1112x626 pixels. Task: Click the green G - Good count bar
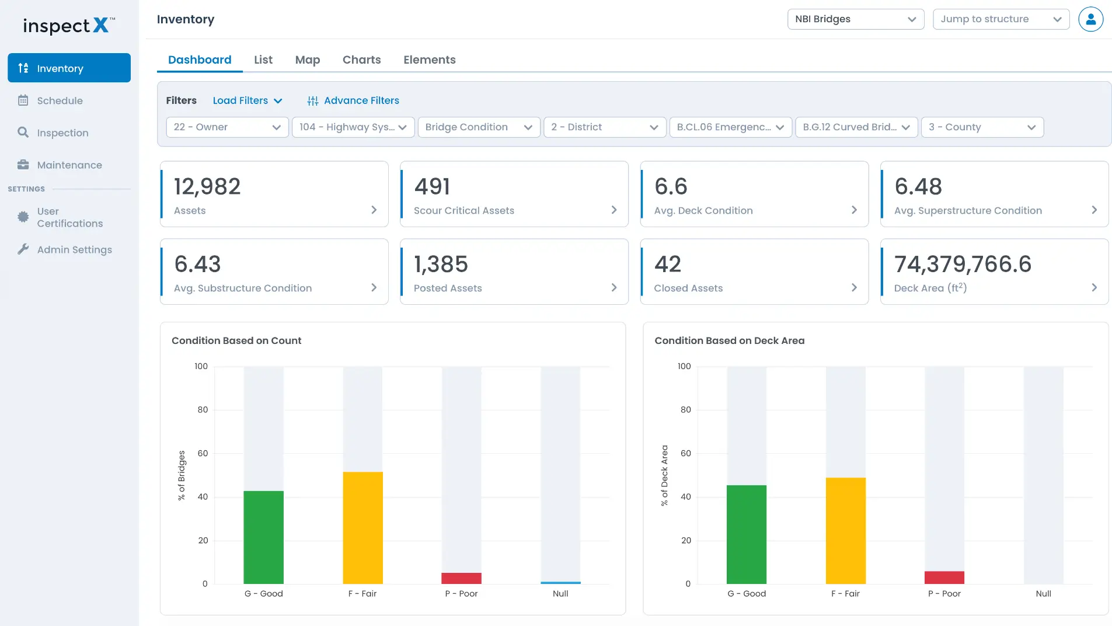point(264,537)
